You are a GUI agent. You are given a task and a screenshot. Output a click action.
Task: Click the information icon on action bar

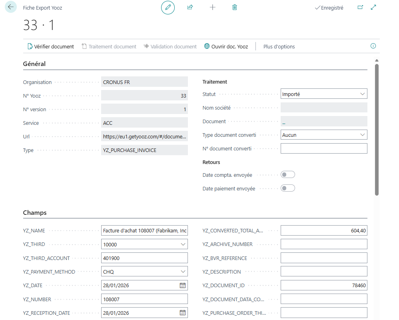point(373,46)
